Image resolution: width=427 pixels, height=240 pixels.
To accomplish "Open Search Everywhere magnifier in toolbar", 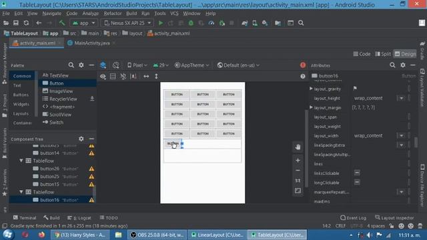I will (x=301, y=23).
